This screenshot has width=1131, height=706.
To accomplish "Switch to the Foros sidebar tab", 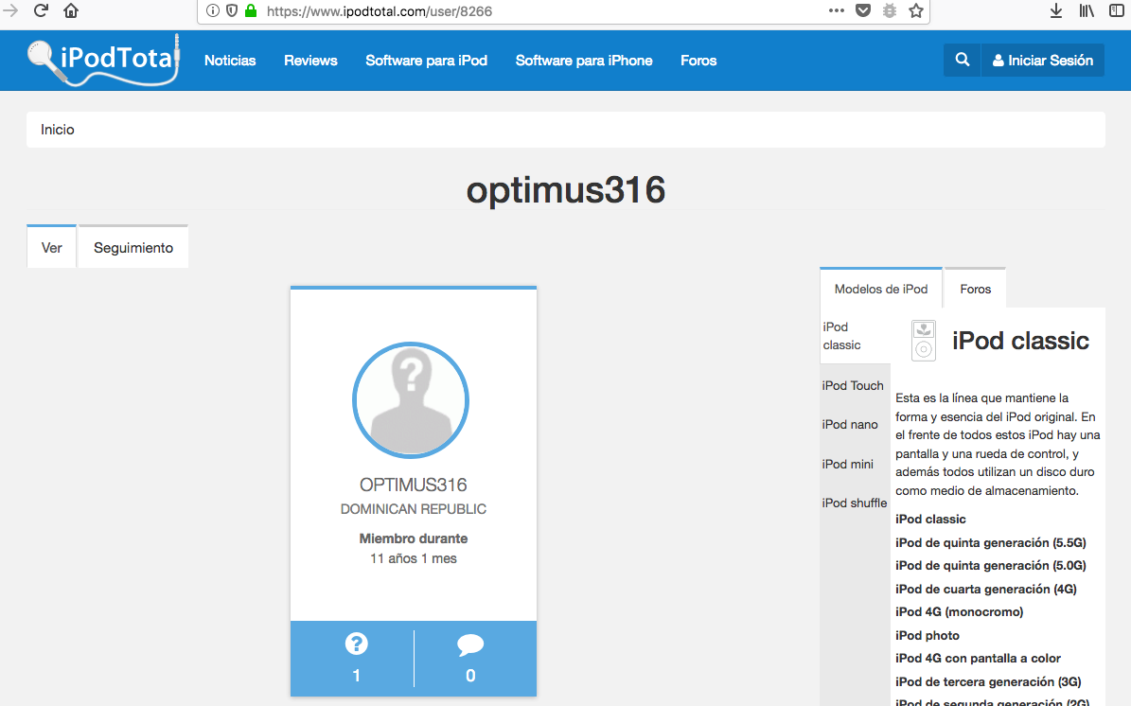I will click(976, 289).
